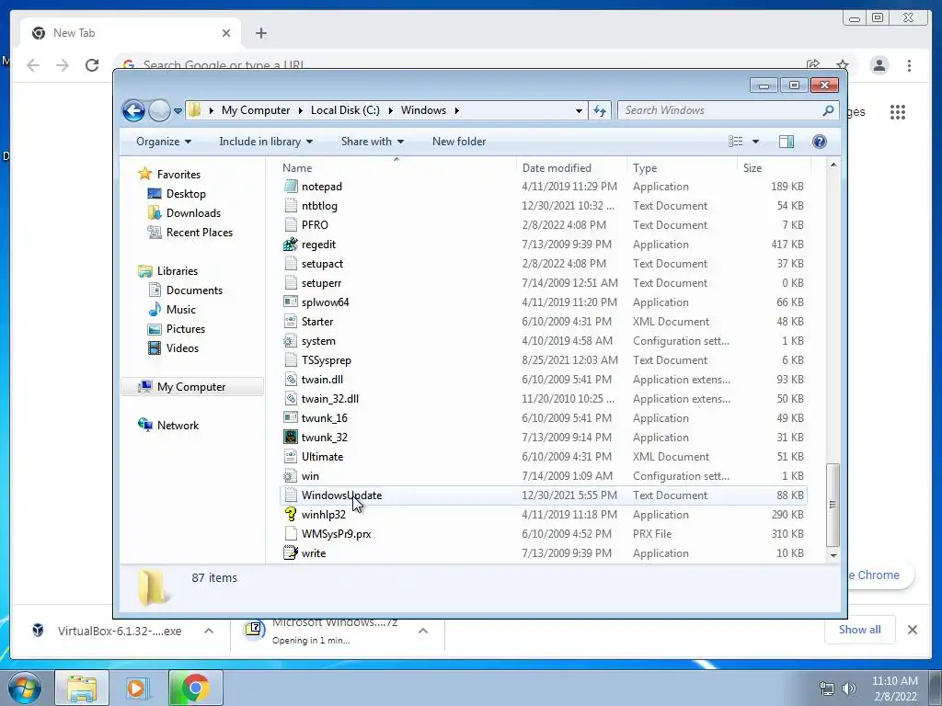Click the Forward navigation arrow in Explorer
The width and height of the screenshot is (942, 706).
(159, 110)
